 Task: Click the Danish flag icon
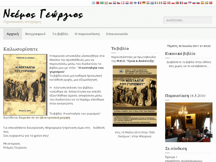[x=123, y=3]
